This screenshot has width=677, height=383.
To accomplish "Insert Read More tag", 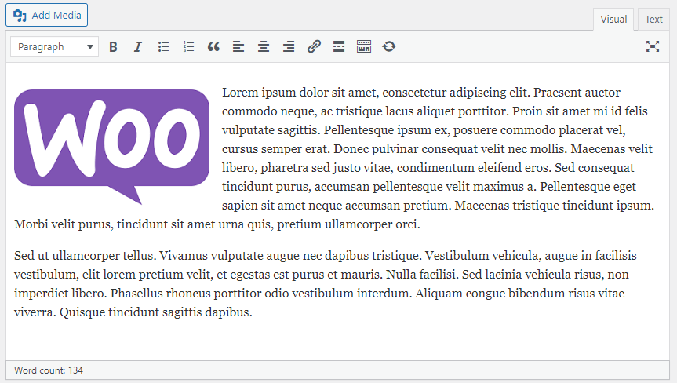I will [339, 46].
